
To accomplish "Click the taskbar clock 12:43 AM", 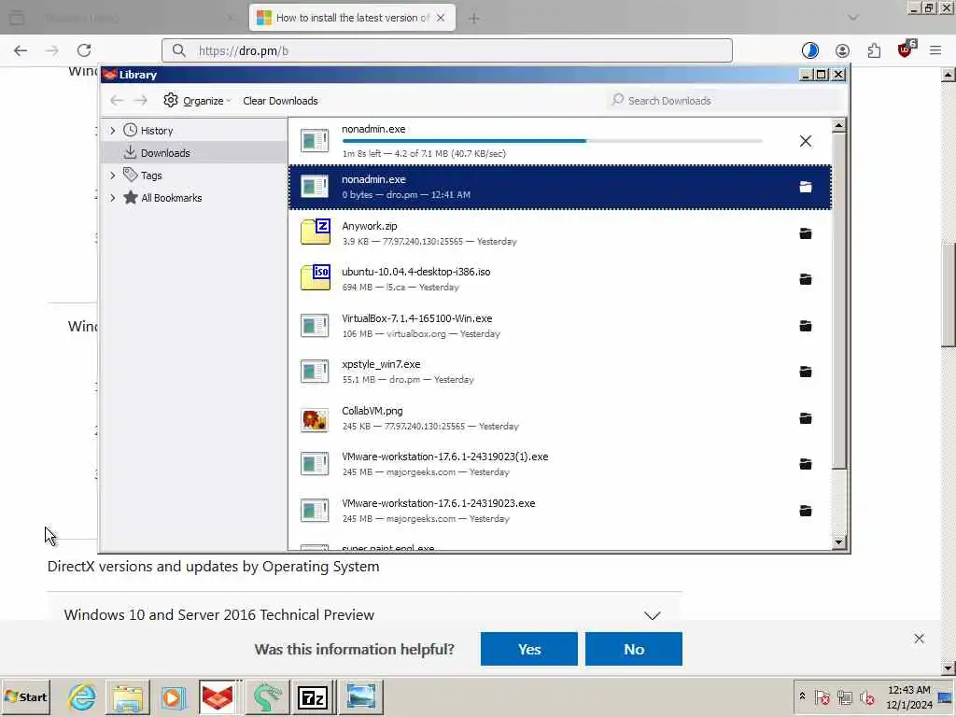I will point(908,690).
